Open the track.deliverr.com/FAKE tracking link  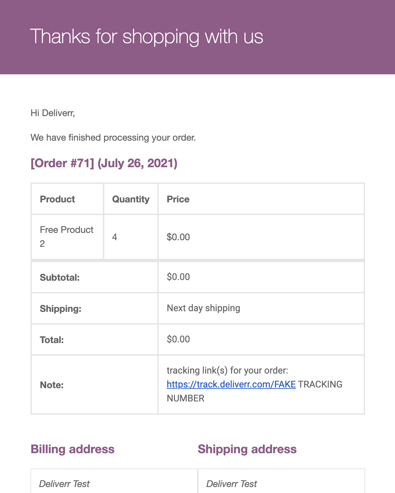click(x=231, y=384)
